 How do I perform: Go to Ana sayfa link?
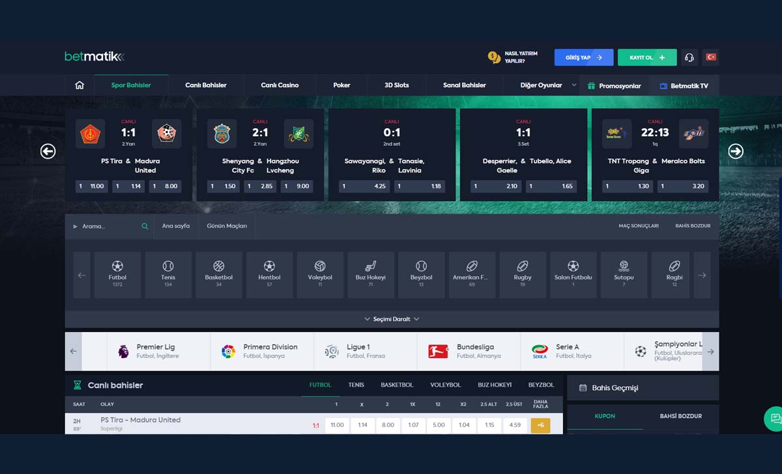(176, 226)
